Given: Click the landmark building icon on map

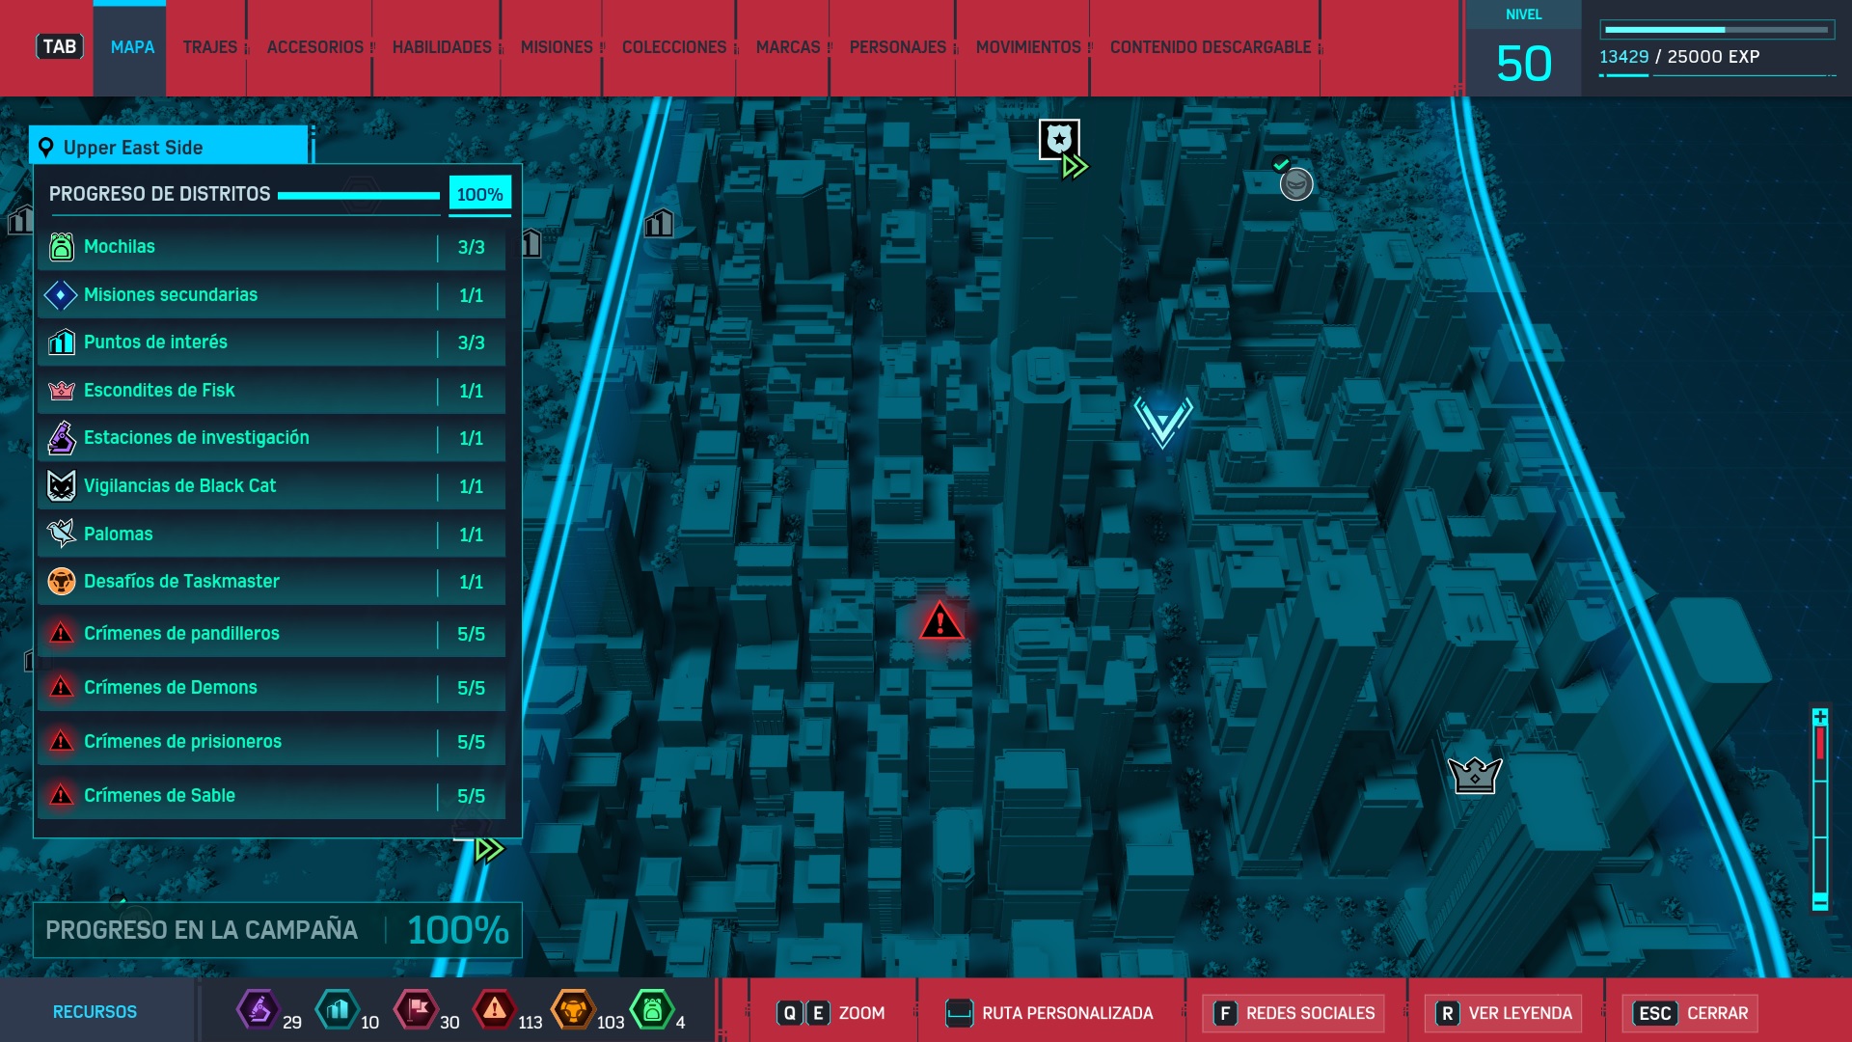Looking at the screenshot, I should [659, 224].
